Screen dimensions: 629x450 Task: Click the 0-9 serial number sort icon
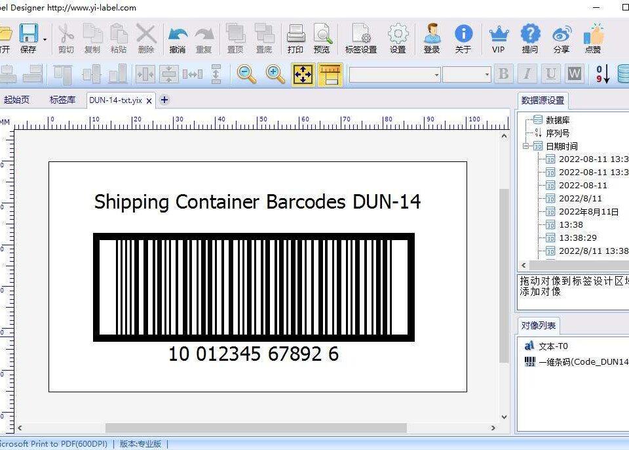(603, 74)
